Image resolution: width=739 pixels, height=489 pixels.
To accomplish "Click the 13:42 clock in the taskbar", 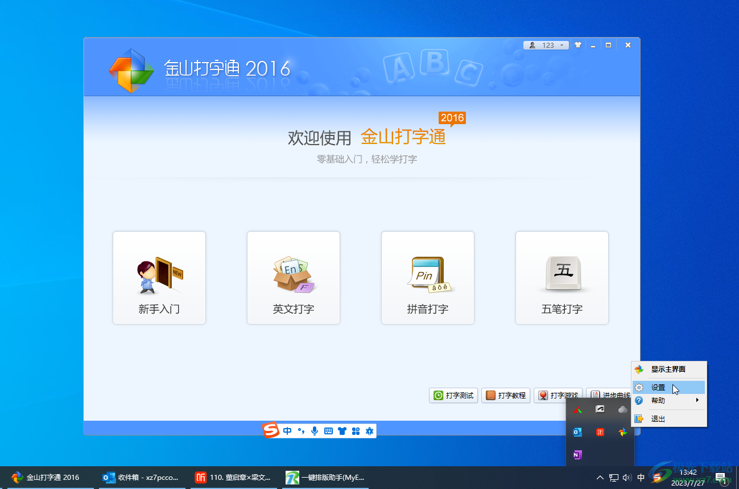I will pyautogui.click(x=687, y=472).
